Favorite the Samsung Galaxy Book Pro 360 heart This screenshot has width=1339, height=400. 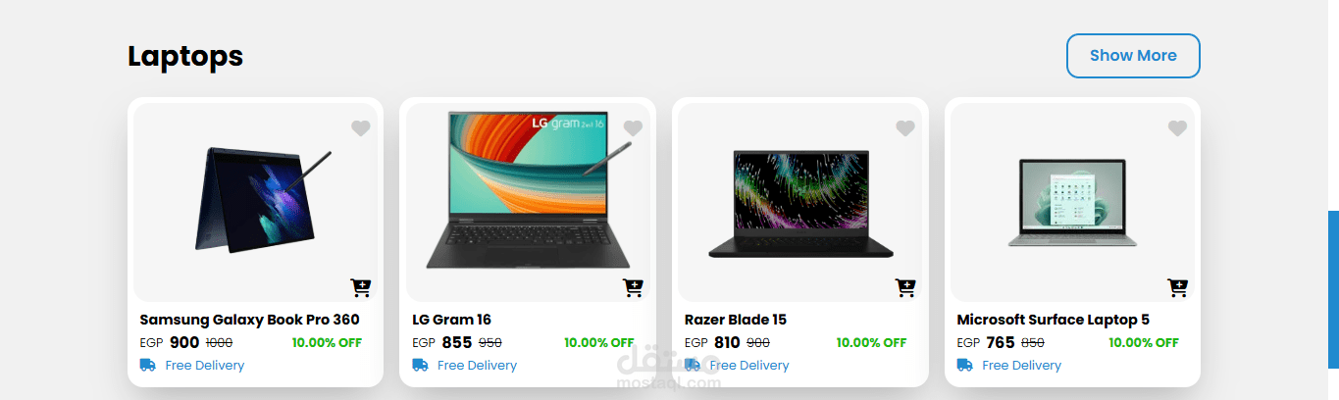361,128
